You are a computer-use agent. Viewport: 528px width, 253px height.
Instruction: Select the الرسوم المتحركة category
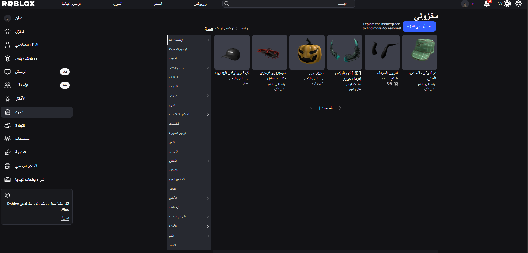coord(189,49)
